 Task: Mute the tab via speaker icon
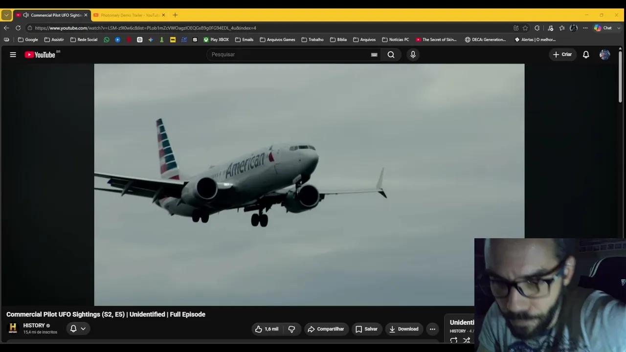(26, 15)
